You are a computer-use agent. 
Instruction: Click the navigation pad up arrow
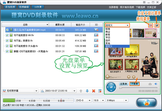[x=111, y=84]
